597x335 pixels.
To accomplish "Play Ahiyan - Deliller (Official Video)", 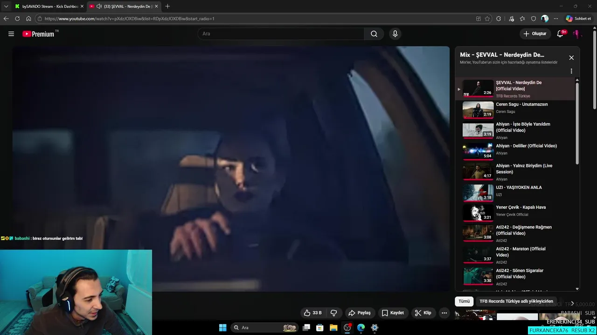I will [515, 151].
